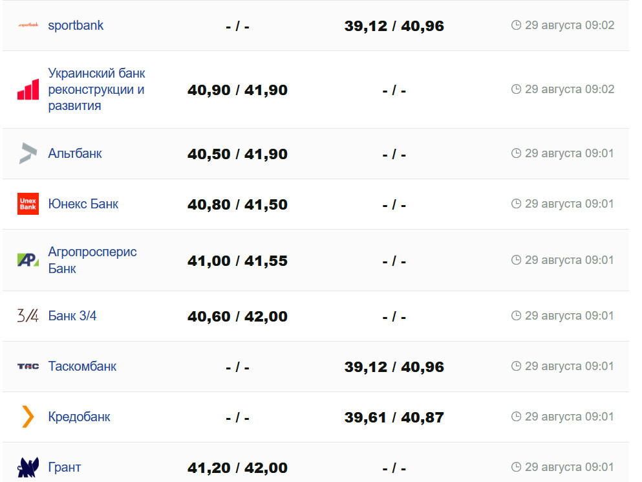
Task: Open the Грант bank link
Action: click(x=65, y=467)
